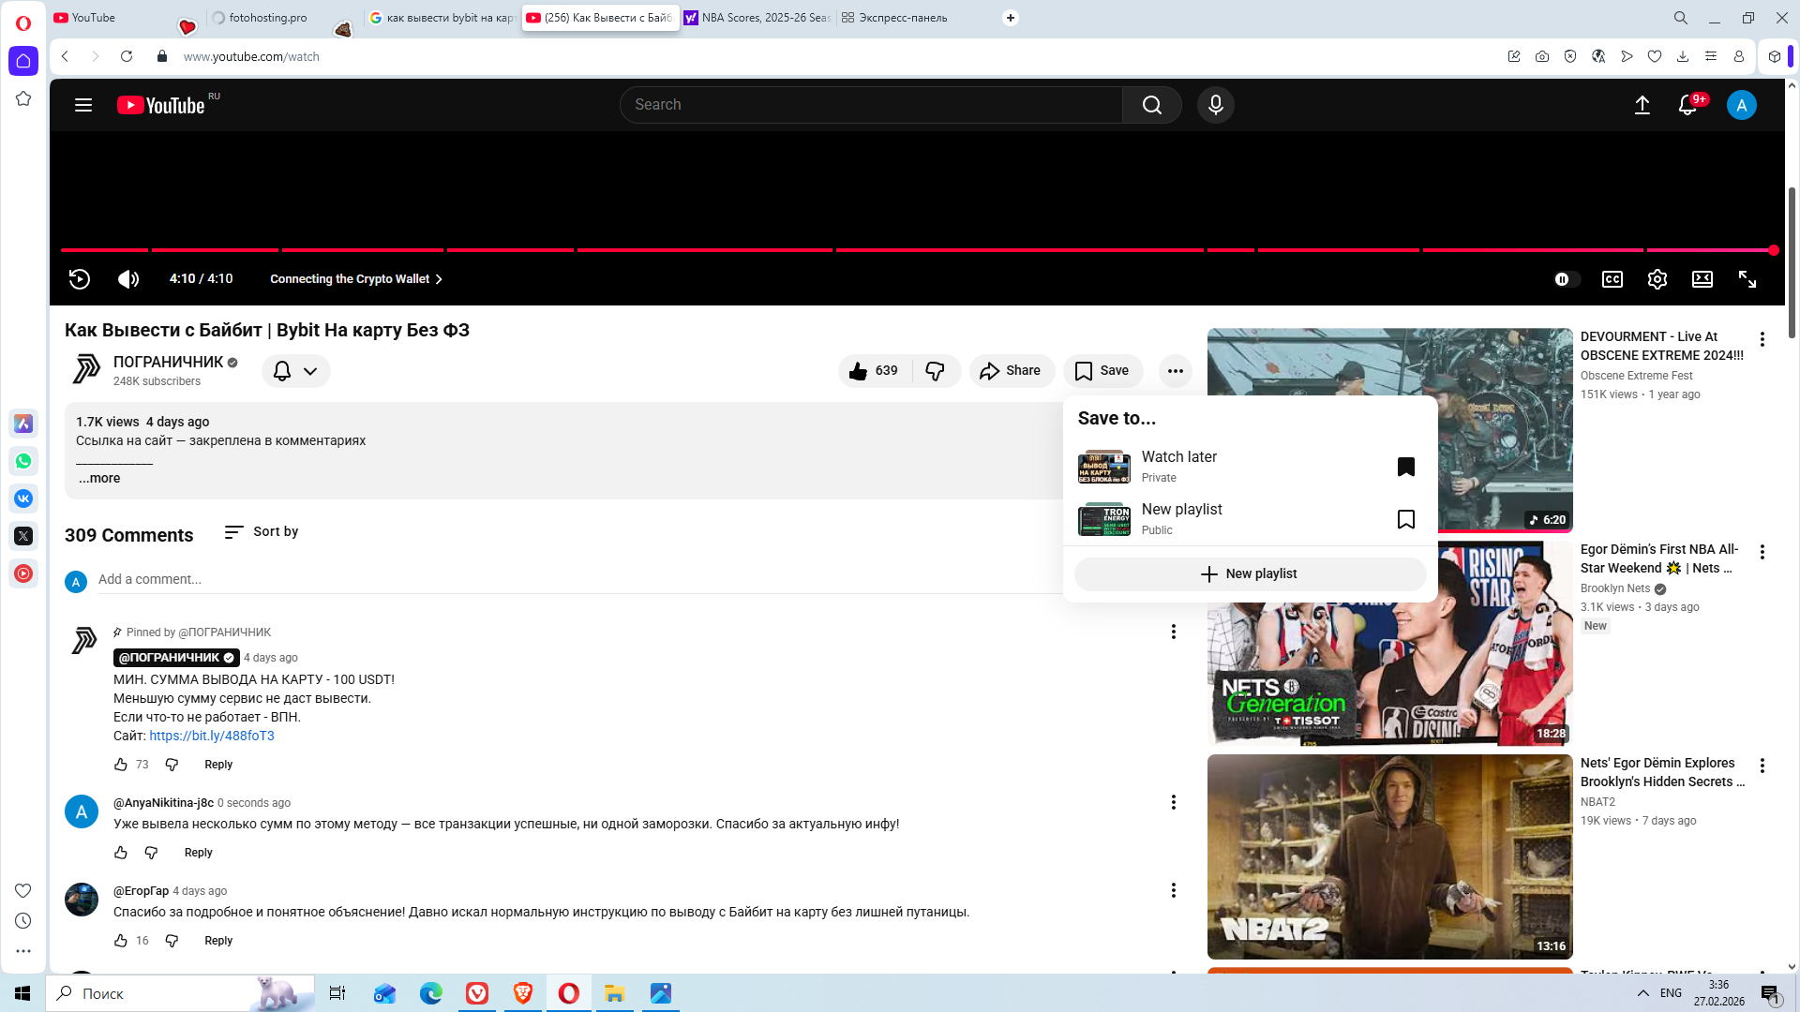Viewport: 1800px width, 1012px height.
Task: Dislike the video
Action: (x=935, y=371)
